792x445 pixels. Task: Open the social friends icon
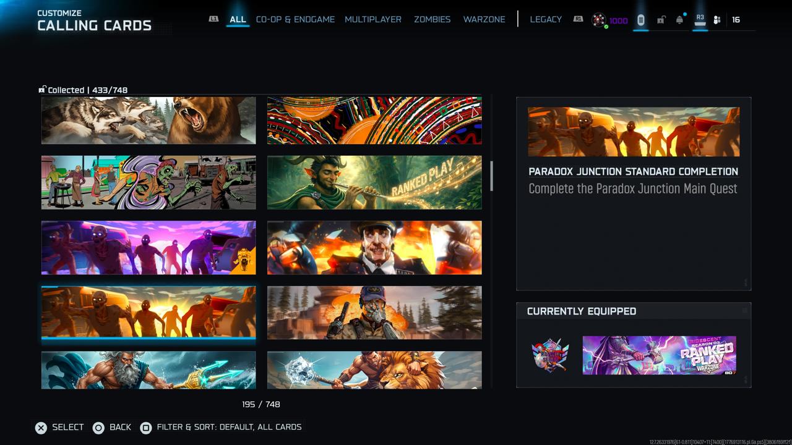[x=717, y=20]
